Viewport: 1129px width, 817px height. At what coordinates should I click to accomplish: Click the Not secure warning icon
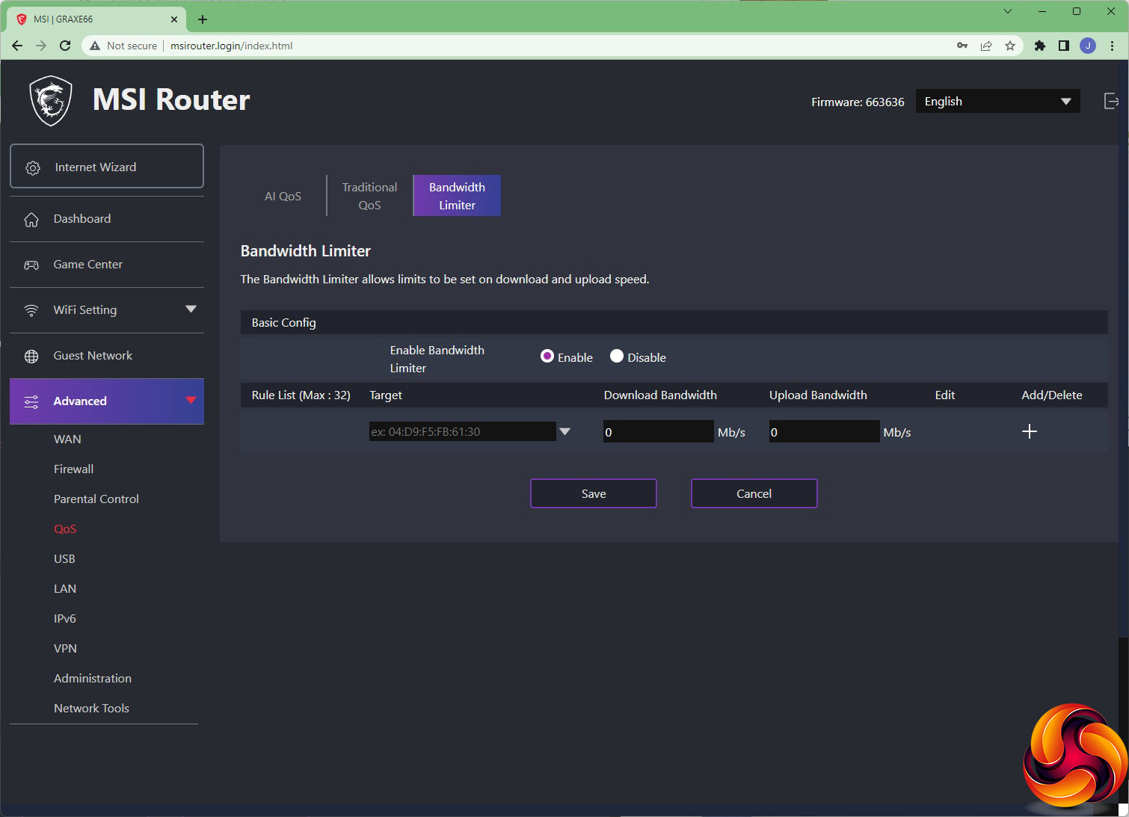click(95, 46)
